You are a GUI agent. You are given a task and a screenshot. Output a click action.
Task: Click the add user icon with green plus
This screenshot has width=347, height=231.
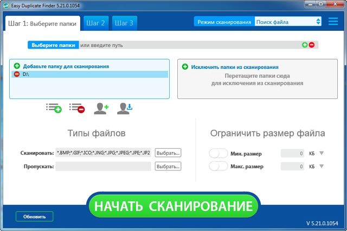coord(101,109)
